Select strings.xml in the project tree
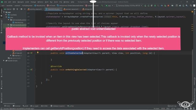 coord(17,53)
